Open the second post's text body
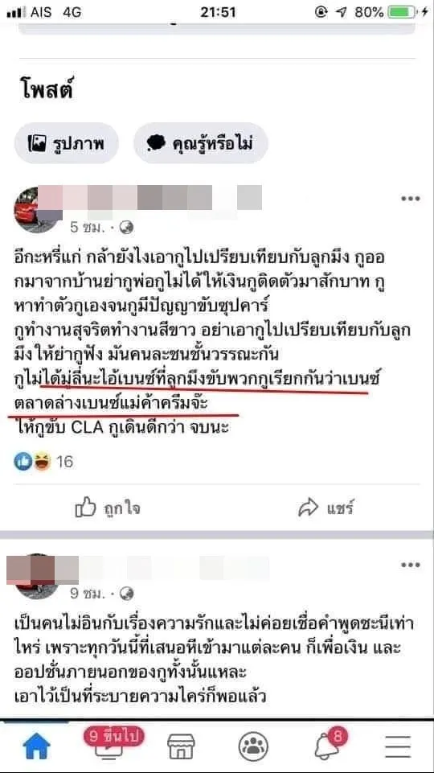Screen dimensions: 434x773 point(214,654)
